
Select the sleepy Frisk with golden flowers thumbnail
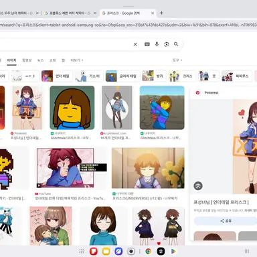point(148,168)
